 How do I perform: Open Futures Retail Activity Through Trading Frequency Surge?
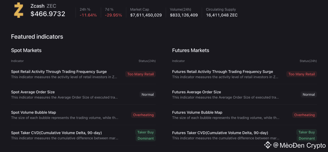[x=223, y=72]
